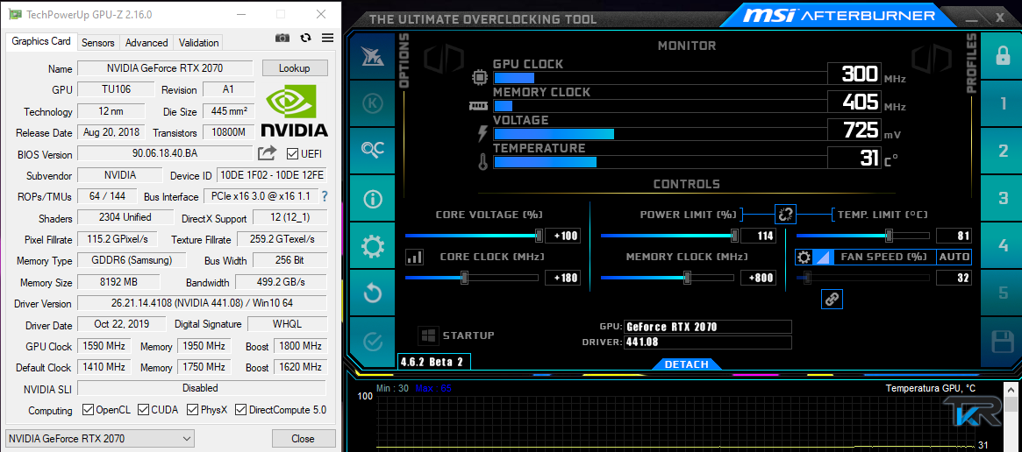The height and width of the screenshot is (452, 1022).
Task: Open the MSI dragon logo button in Afterburner
Action: tap(372, 56)
